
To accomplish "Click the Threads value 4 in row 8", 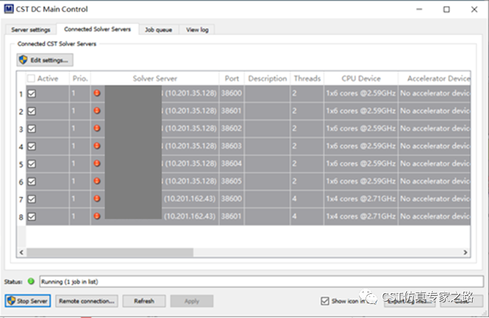I will pyautogui.click(x=307, y=216).
